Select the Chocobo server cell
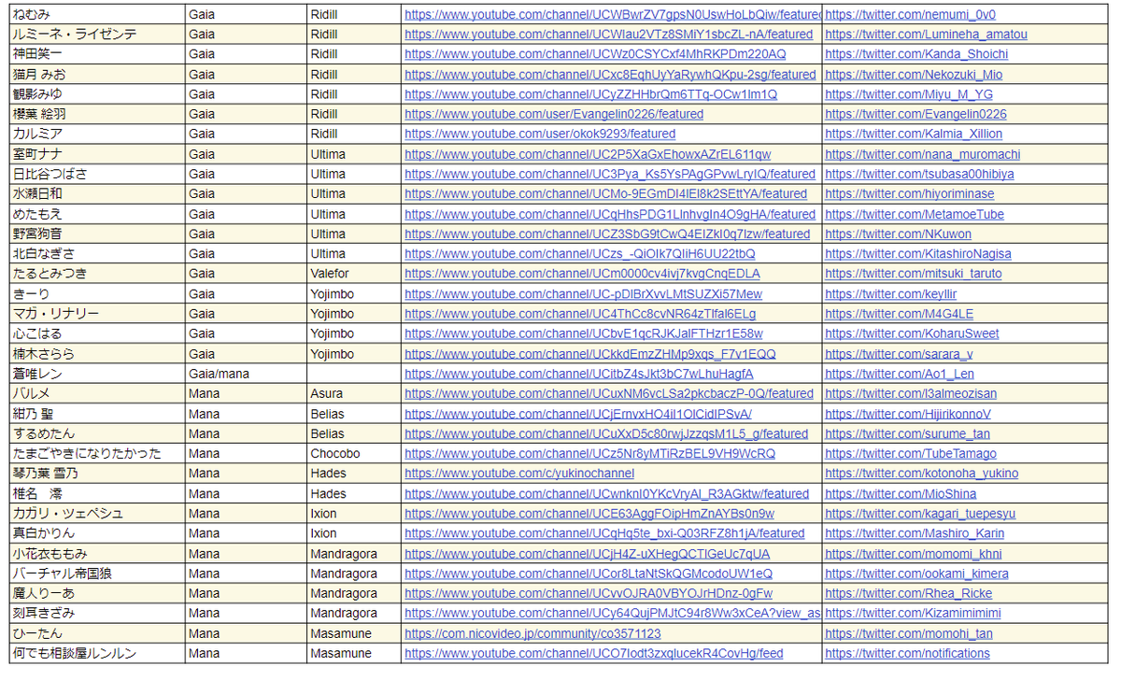The height and width of the screenshot is (680, 1121). [354, 454]
